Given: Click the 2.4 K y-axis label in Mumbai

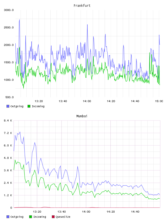Looking at the screenshot, I should click(x=8, y=183).
